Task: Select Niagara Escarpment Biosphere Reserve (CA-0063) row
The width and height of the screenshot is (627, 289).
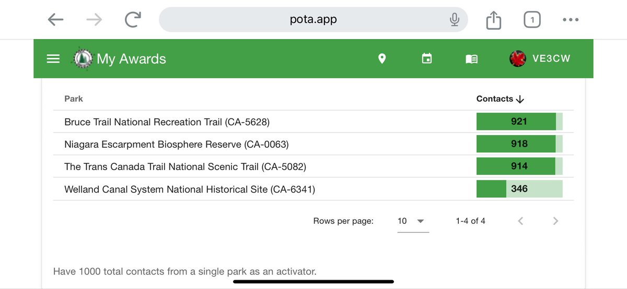Action: pyautogui.click(x=313, y=144)
